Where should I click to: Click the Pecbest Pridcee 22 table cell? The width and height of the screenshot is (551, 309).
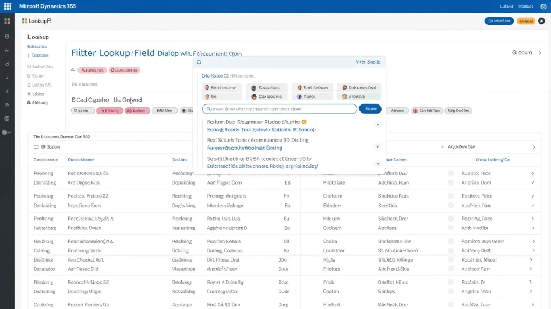click(88, 196)
